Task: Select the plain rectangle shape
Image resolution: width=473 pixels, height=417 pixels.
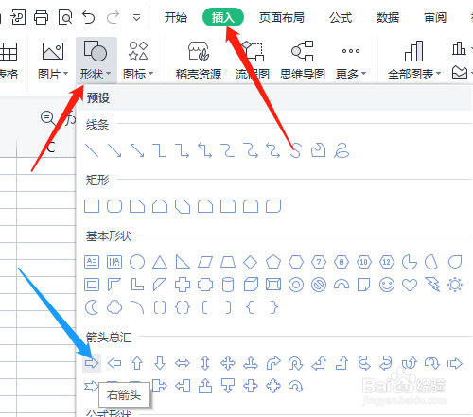Action: point(92,206)
